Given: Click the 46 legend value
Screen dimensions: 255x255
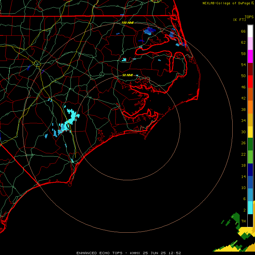Looking at the screenshot, I should pyautogui.click(x=243, y=87).
